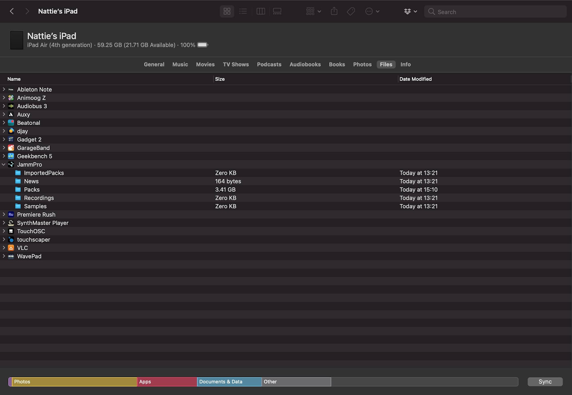Click the Apps storage bar segment
Image resolution: width=572 pixels, height=395 pixels.
[167, 382]
